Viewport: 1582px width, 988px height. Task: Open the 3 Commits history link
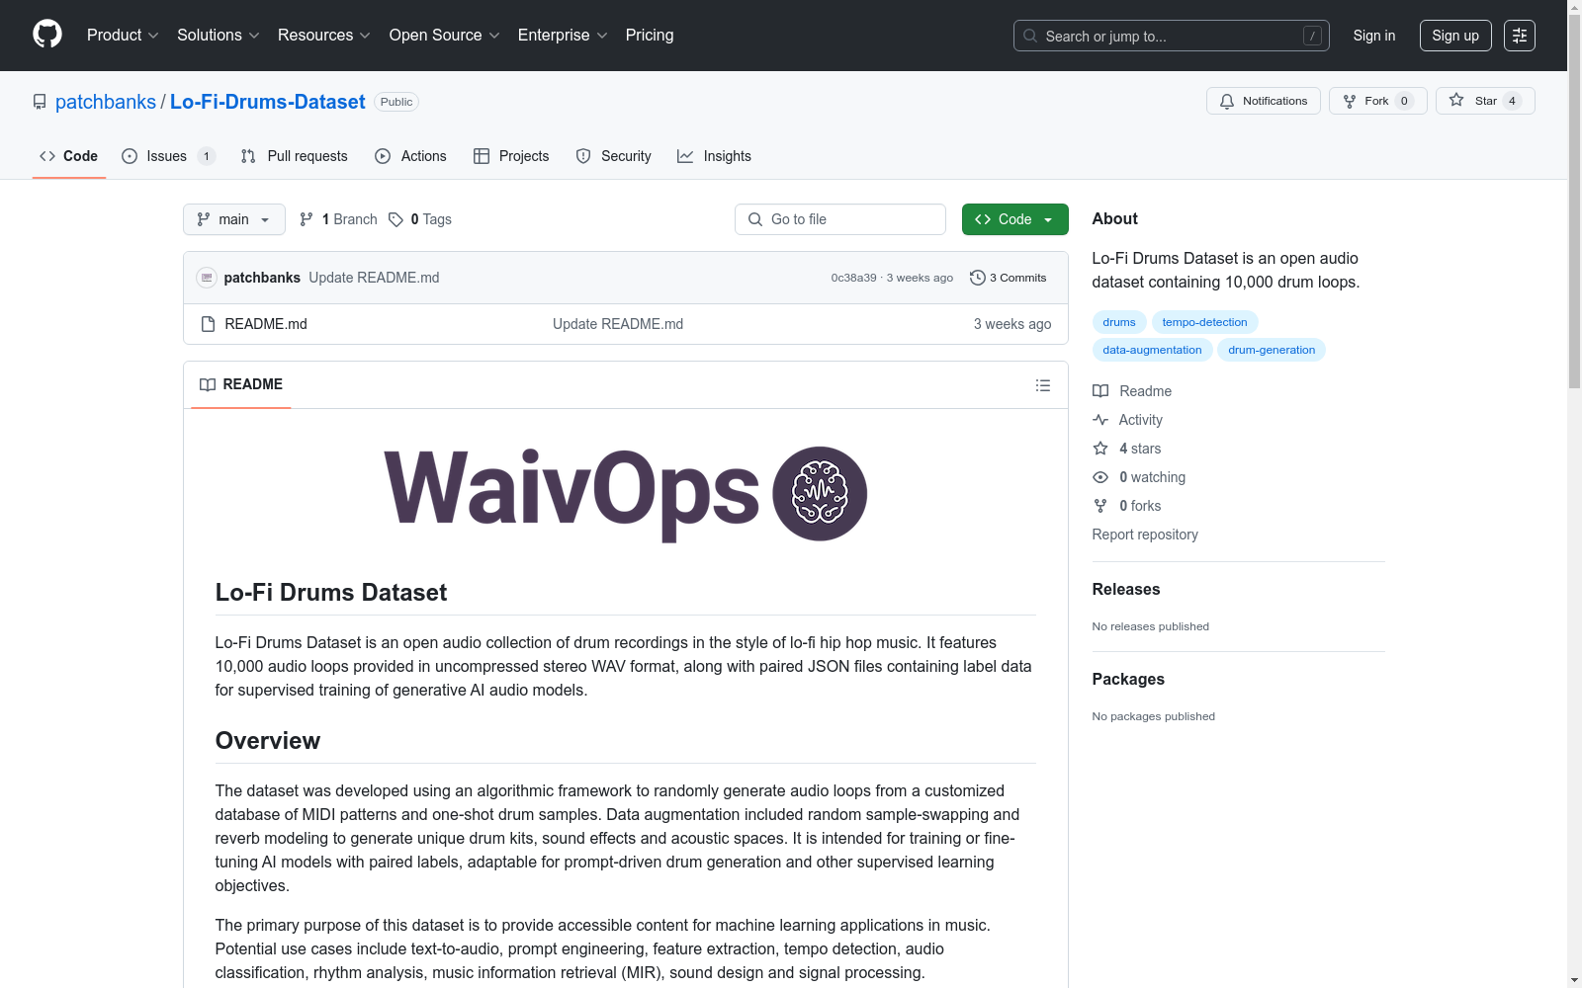[1009, 278]
